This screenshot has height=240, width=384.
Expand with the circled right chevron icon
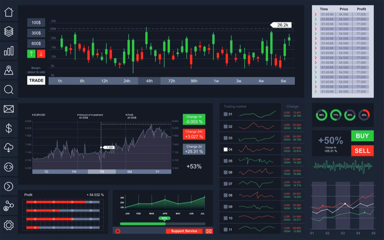(9, 186)
